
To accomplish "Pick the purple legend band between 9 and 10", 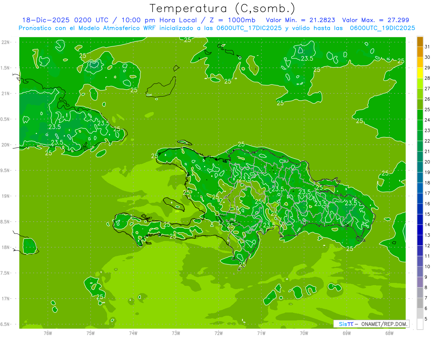I will click(x=420, y=272).
